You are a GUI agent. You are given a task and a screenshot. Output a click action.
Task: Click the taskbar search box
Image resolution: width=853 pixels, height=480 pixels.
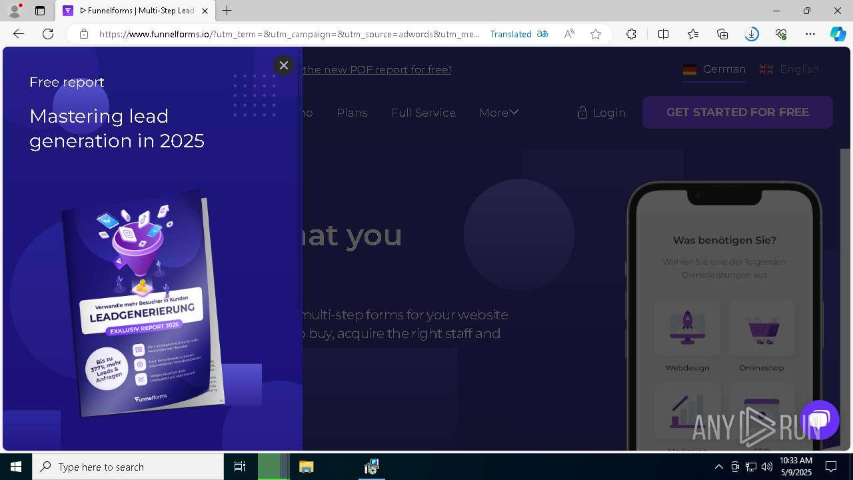(128, 467)
